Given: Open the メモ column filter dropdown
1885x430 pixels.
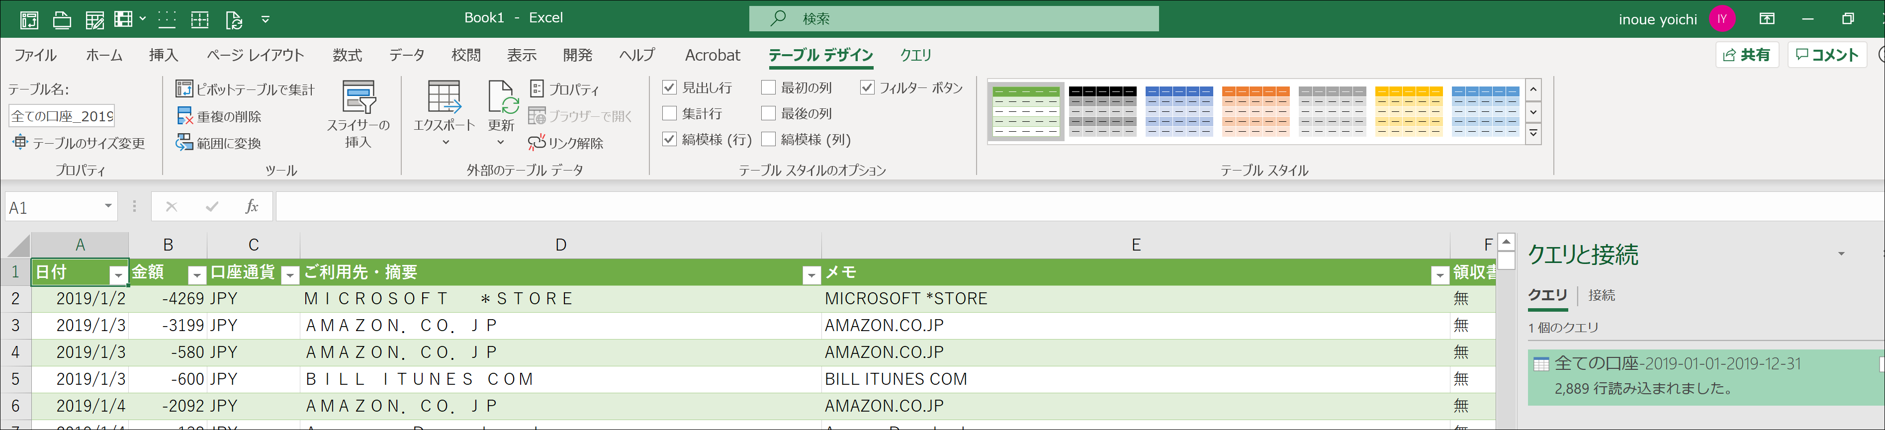Looking at the screenshot, I should point(1439,275).
